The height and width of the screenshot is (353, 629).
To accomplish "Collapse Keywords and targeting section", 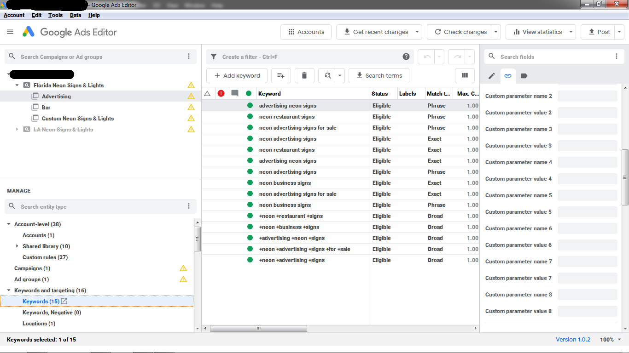I will click(x=9, y=290).
